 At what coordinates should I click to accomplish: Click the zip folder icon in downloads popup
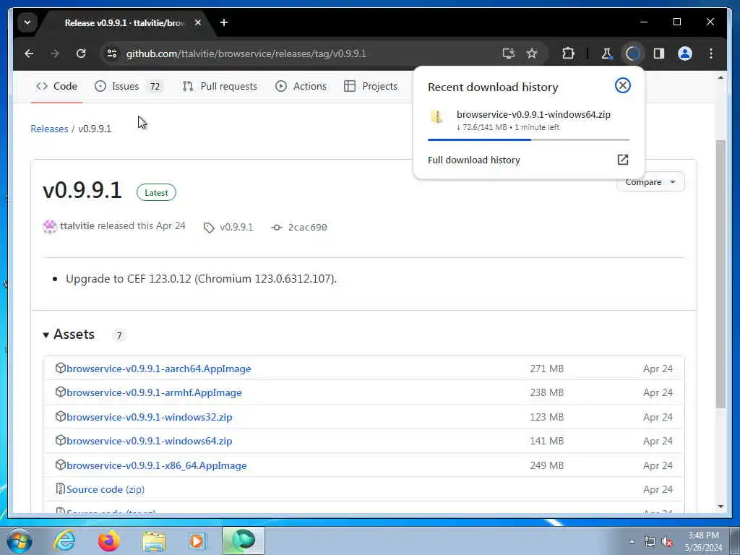[437, 116]
